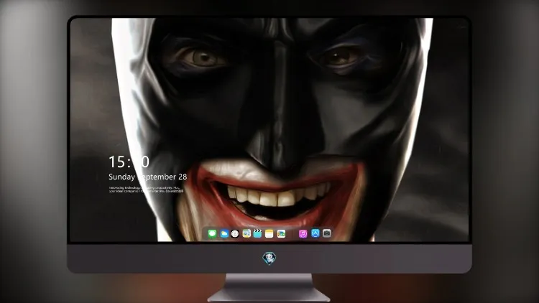
Task: Open the teal clapperboard video app
Action: click(x=257, y=233)
